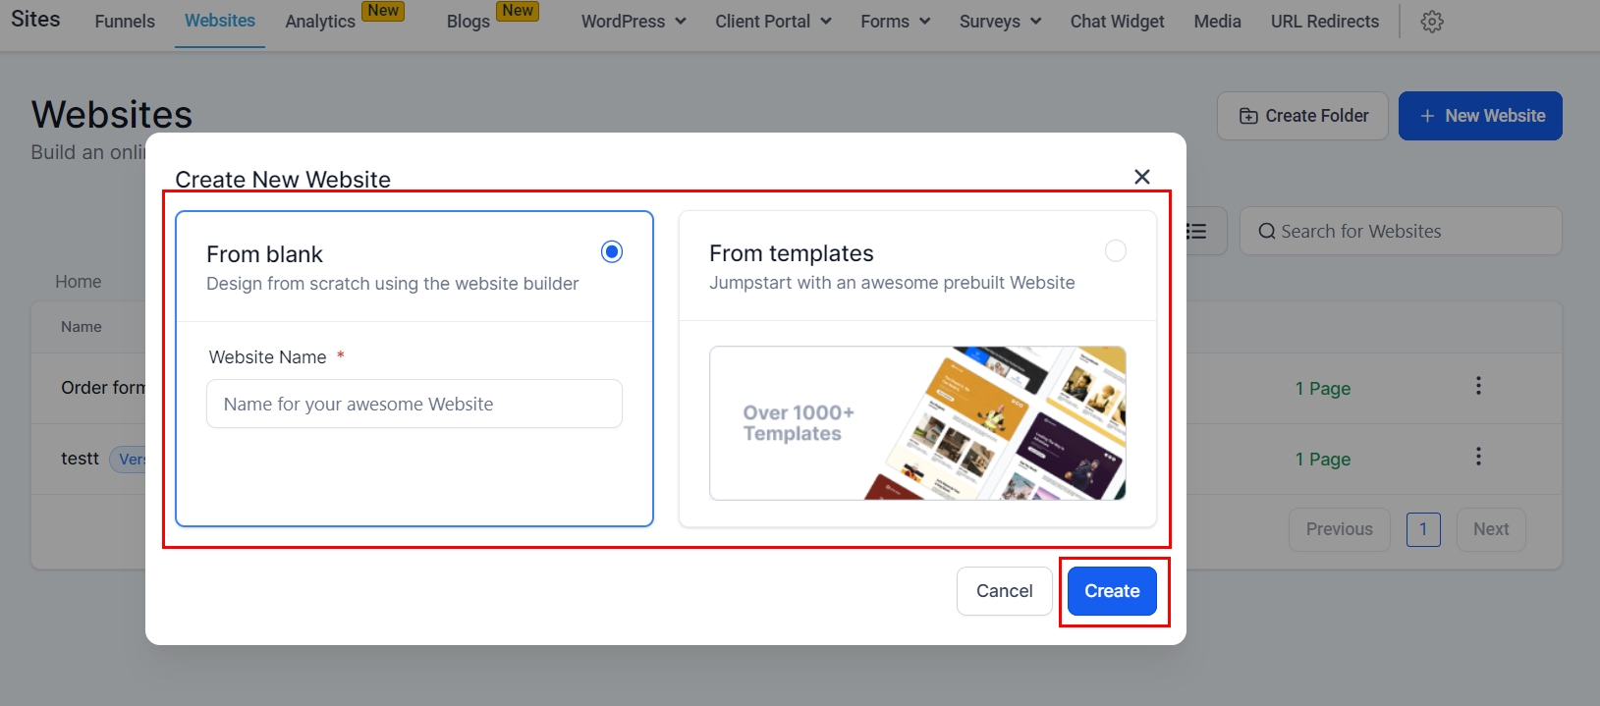The height and width of the screenshot is (706, 1600).
Task: Open options menu for Order form row
Action: [1478, 386]
